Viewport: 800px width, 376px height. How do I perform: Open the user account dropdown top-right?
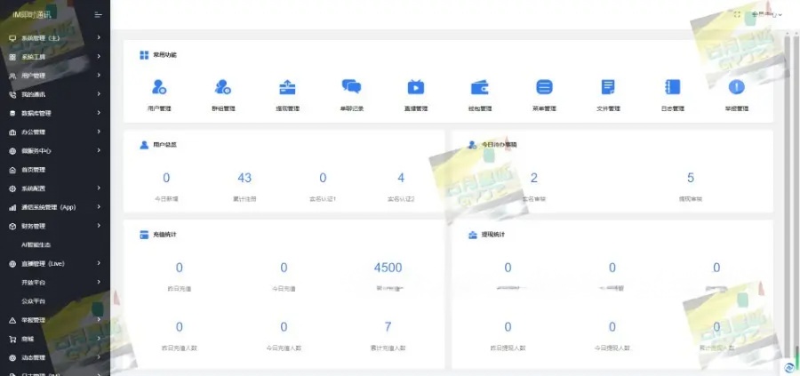coord(766,14)
